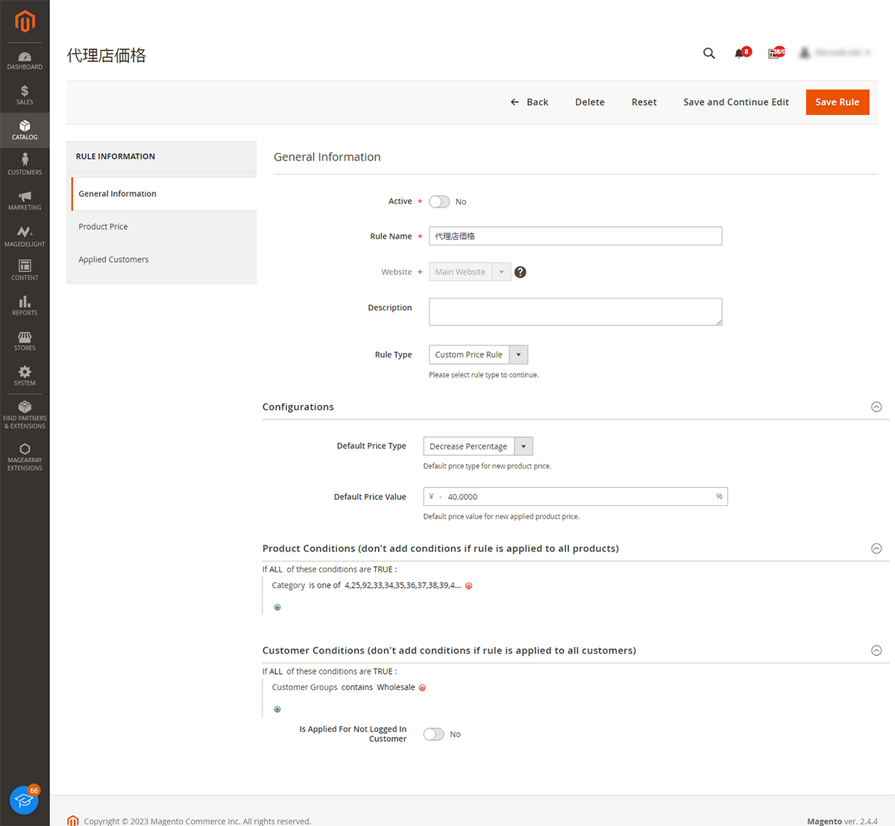Click the search magnifier icon
The height and width of the screenshot is (826, 895).
(709, 53)
